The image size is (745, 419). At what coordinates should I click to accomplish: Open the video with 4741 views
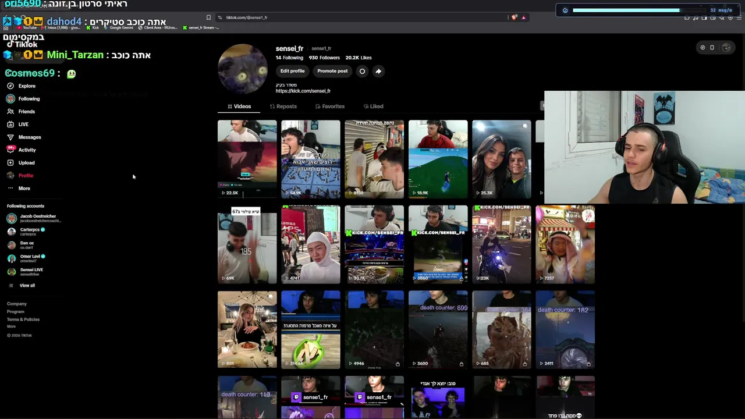tap(311, 244)
